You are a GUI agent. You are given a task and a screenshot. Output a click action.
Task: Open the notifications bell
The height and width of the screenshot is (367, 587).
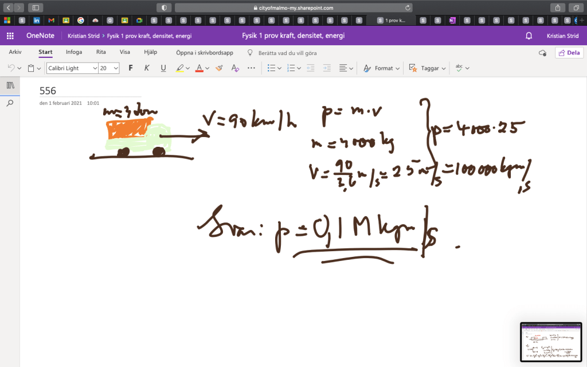[x=529, y=36]
